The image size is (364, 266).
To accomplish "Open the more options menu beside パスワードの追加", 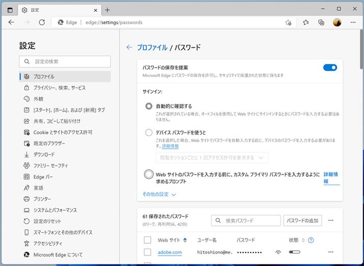I will [331, 221].
